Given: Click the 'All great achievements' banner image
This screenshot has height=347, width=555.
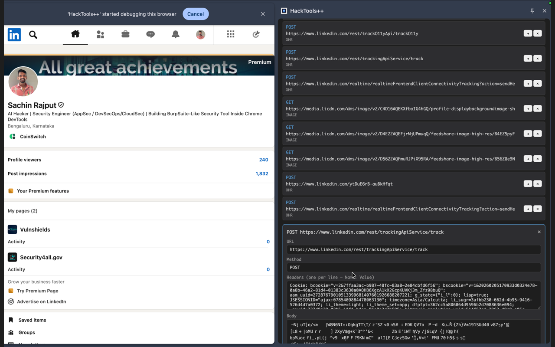Looking at the screenshot, I should click(x=139, y=66).
